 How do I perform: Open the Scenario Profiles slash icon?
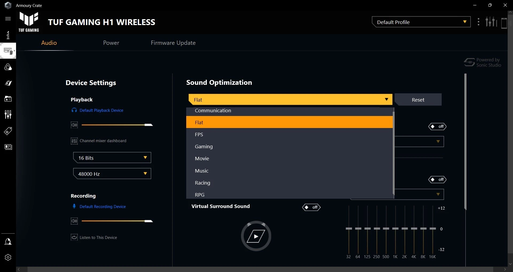(8, 83)
